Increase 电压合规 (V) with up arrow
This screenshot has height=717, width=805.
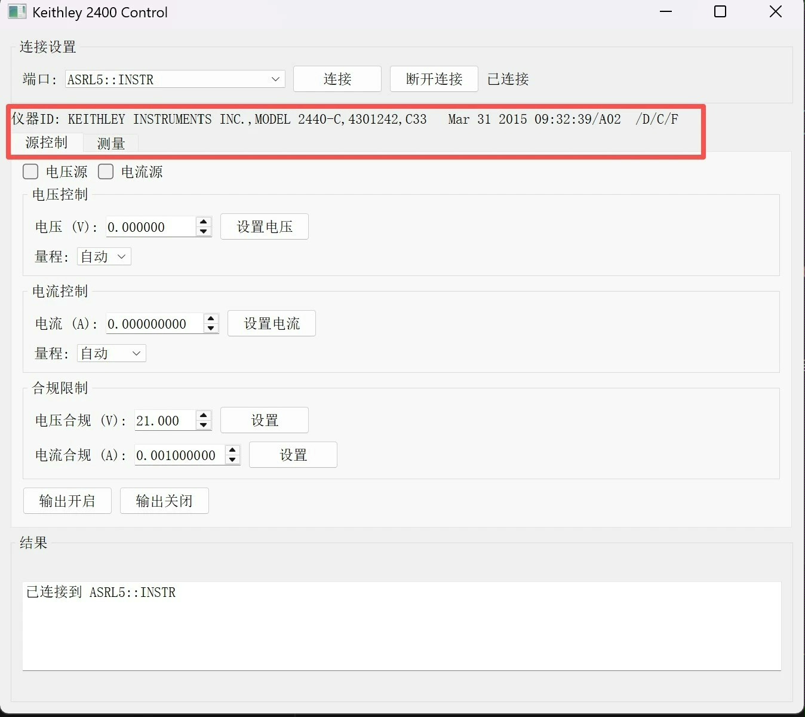(x=204, y=416)
